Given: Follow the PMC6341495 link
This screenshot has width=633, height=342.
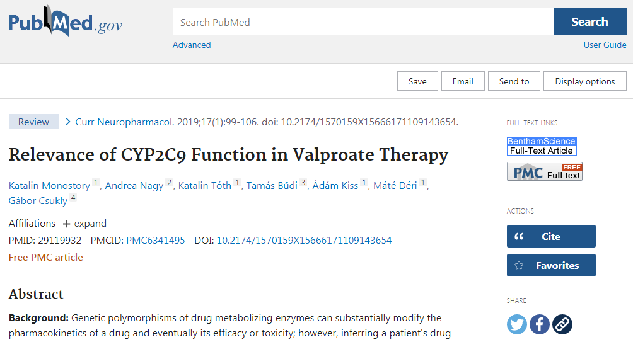Looking at the screenshot, I should coord(156,241).
